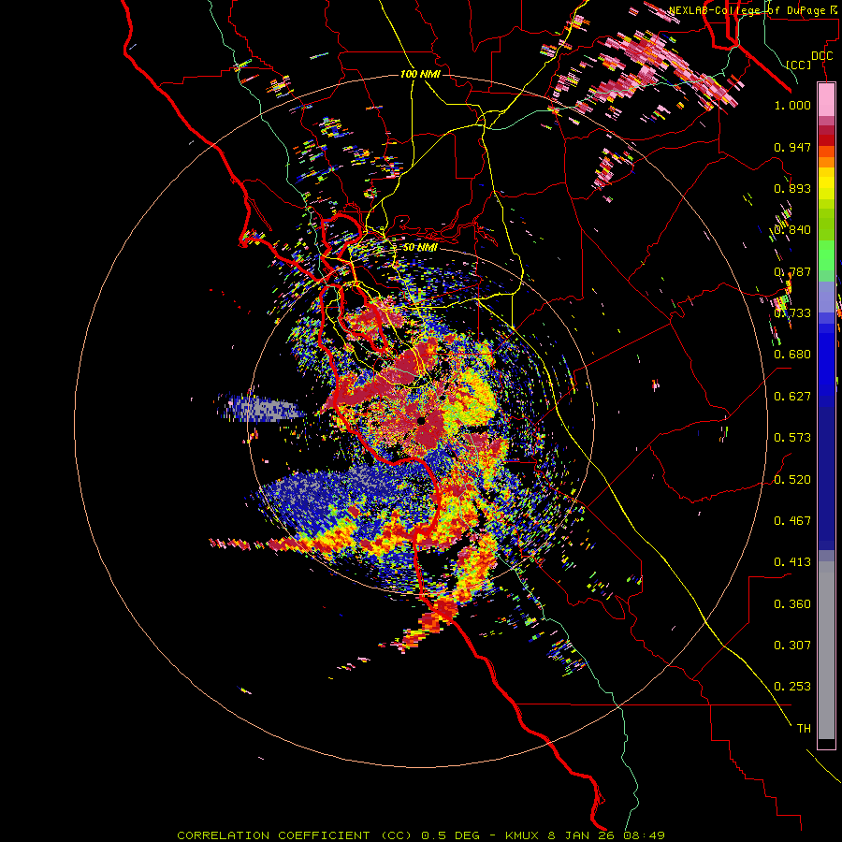Screen dimensions: 842x842
Task: Click the 0.573 scale value
Action: (792, 438)
